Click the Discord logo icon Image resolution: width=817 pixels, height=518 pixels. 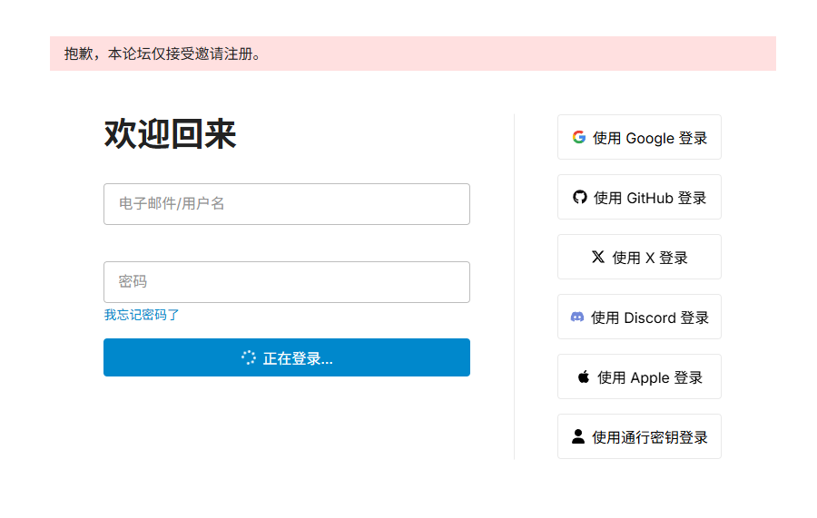point(577,317)
